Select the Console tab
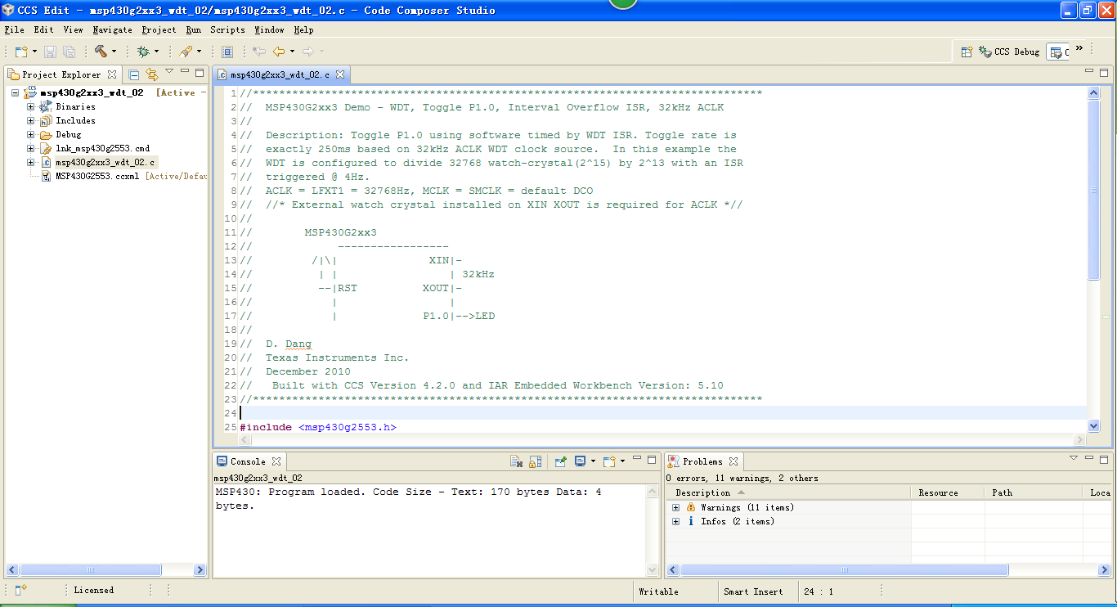The image size is (1117, 607). pos(248,461)
